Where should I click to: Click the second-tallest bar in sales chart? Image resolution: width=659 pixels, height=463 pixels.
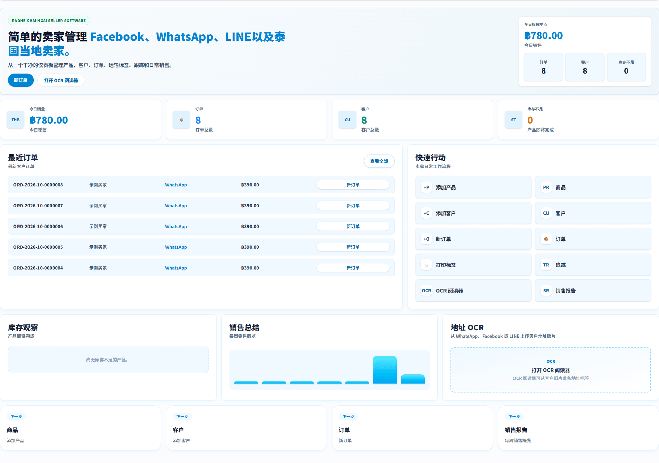(413, 379)
